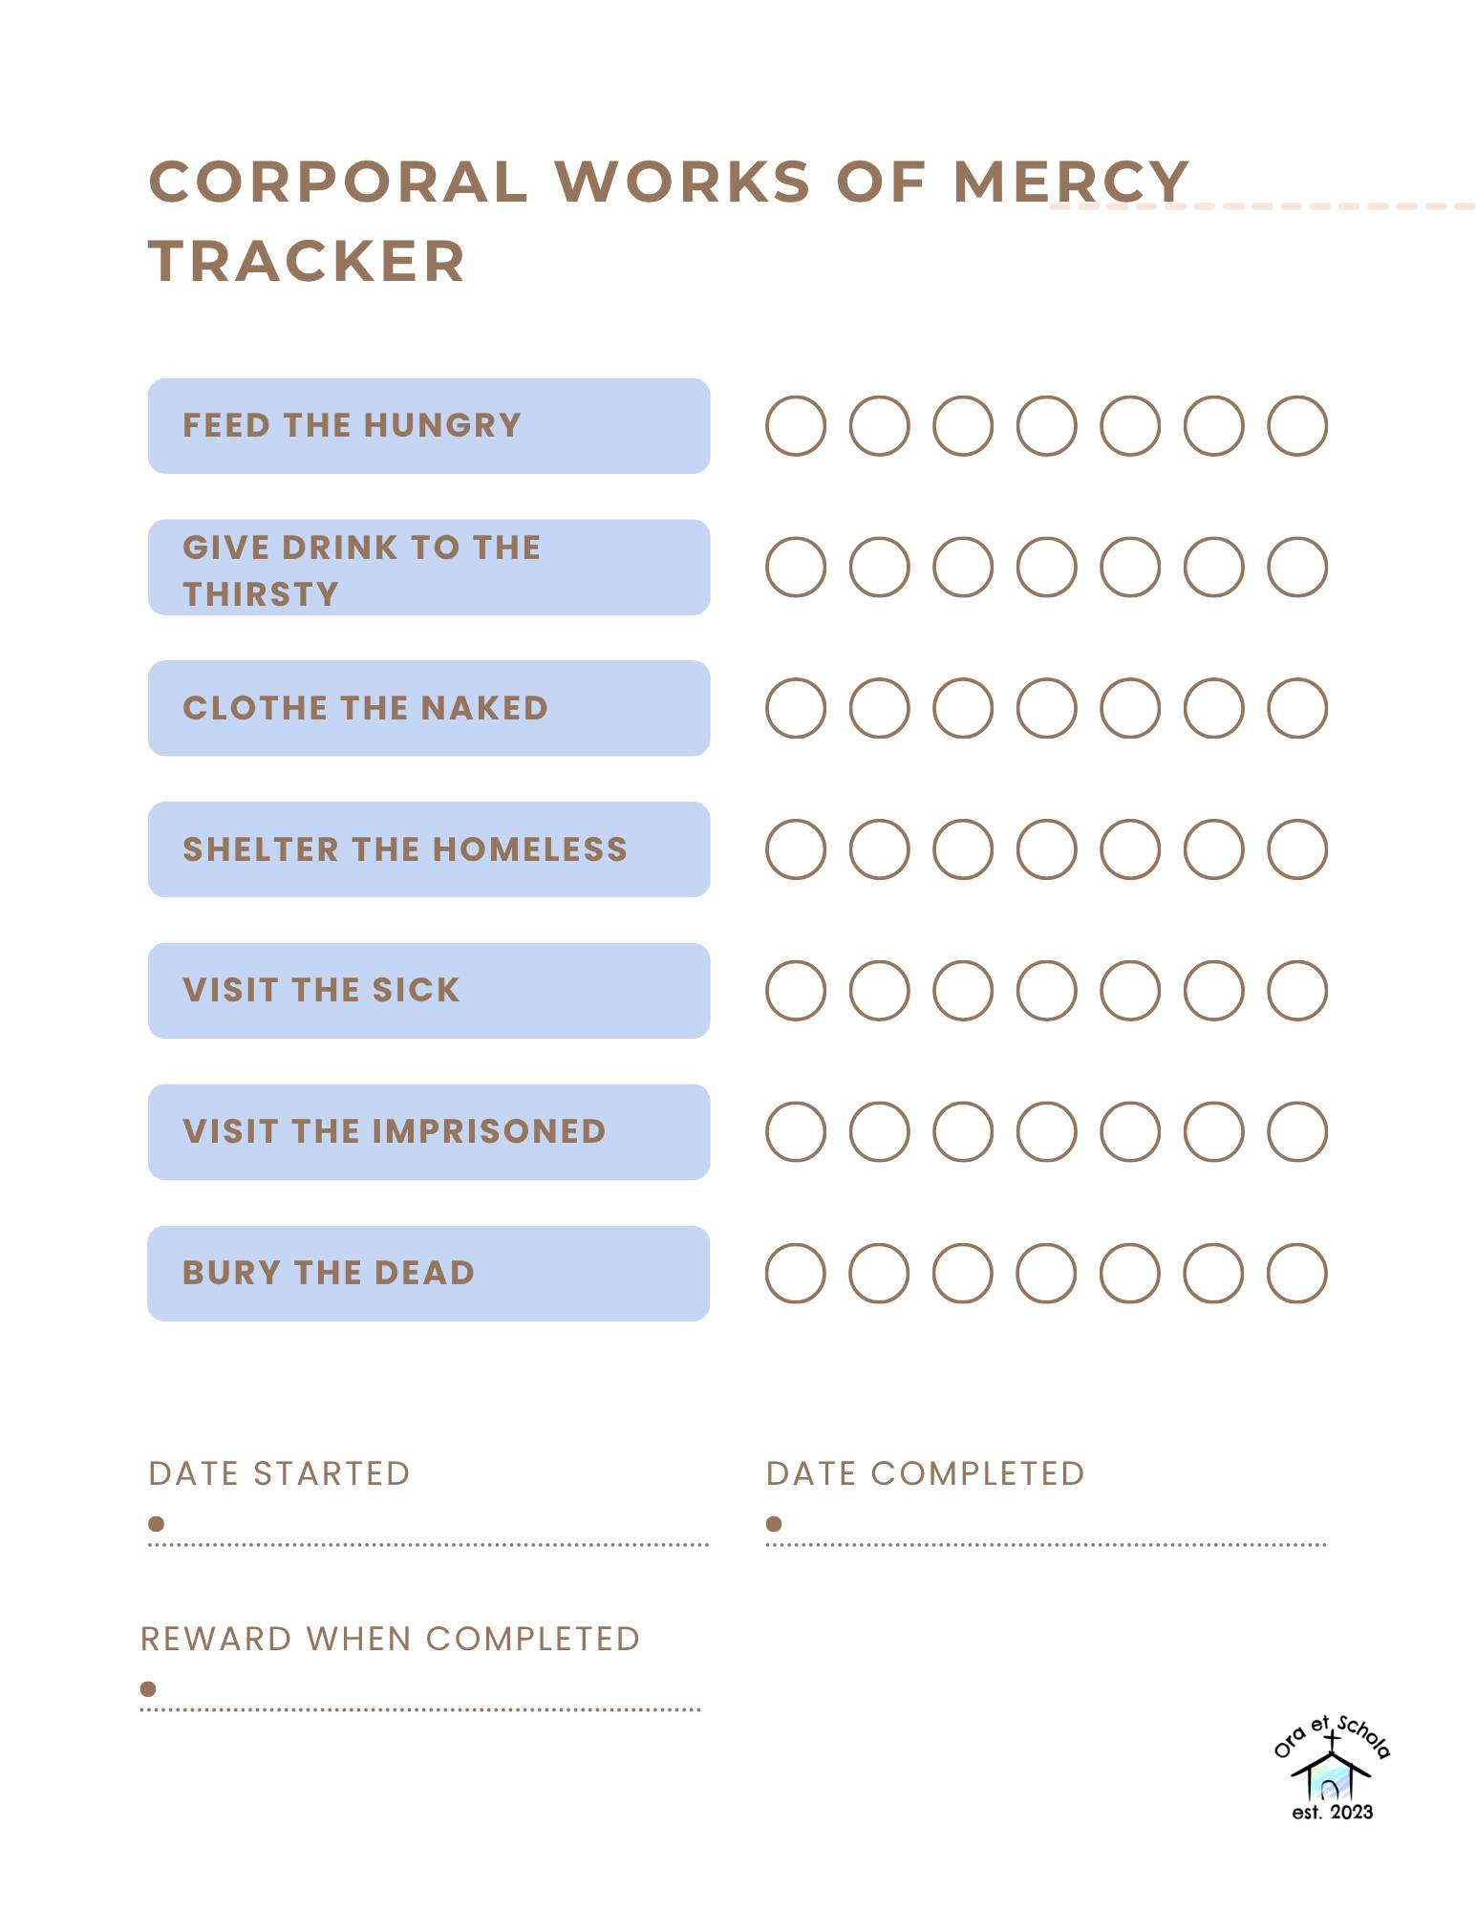
Task: Tick the last circle for Visit the Sick
Action: 1297,990
